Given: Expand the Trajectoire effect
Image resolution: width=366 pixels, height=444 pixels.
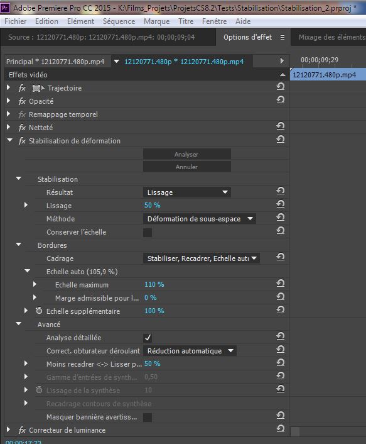Looking at the screenshot, I should (9, 87).
